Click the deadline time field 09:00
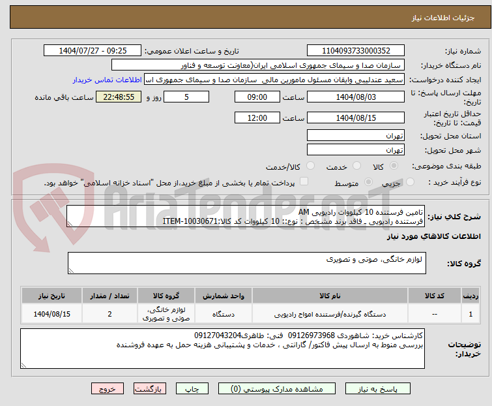This screenshot has width=492, height=406. 257,97
